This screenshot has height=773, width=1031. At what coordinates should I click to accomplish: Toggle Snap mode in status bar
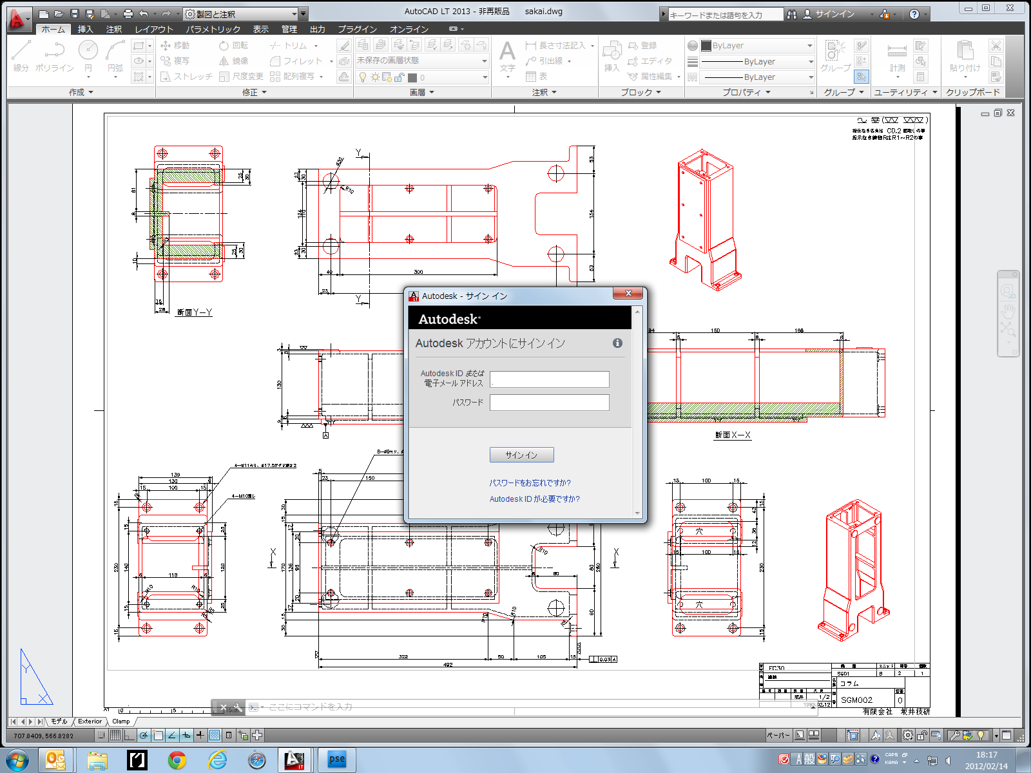click(x=101, y=735)
